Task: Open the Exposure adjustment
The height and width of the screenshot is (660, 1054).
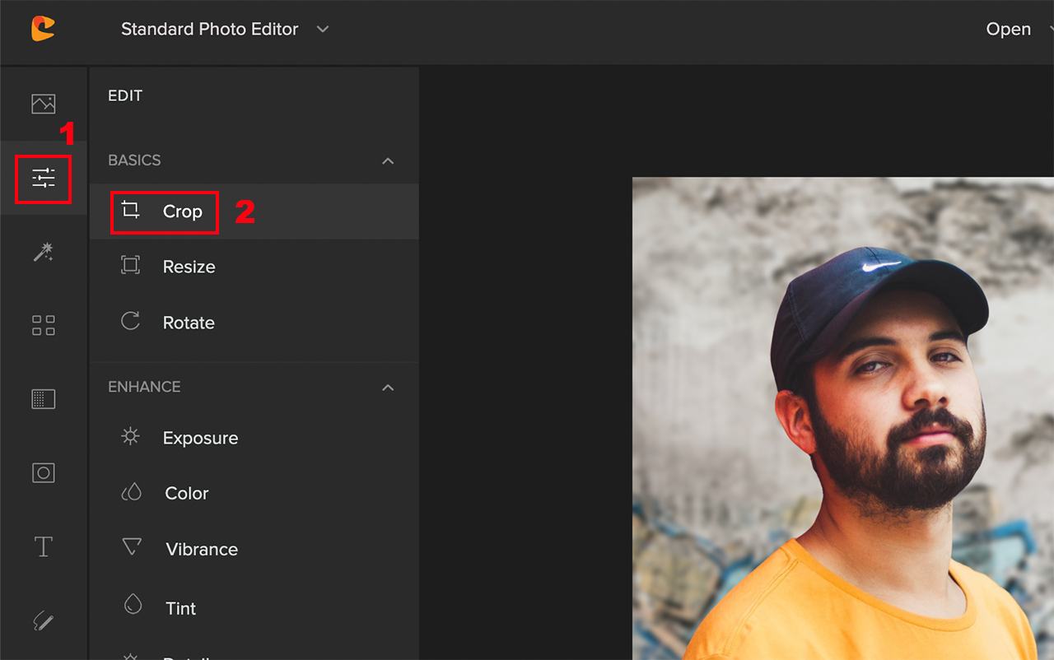Action: [x=200, y=437]
